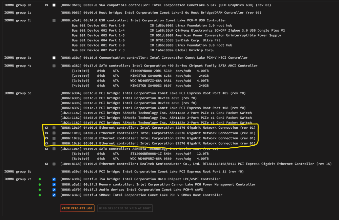Click reset icon for Ethernet controller 04:00.0

coord(46,128)
